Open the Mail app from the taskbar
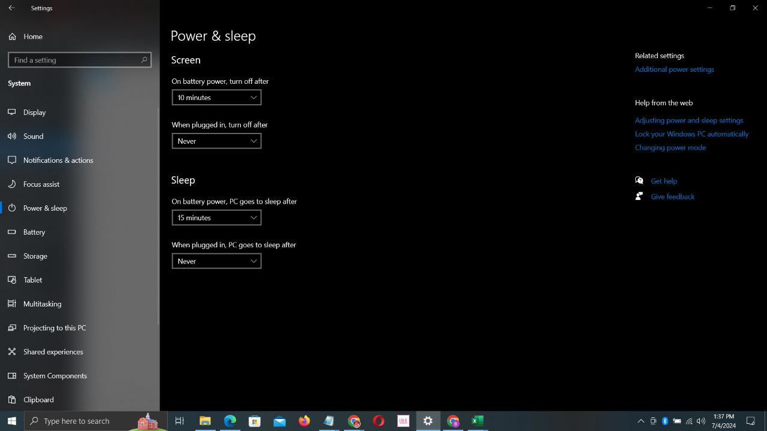The height and width of the screenshot is (431, 767). [279, 421]
